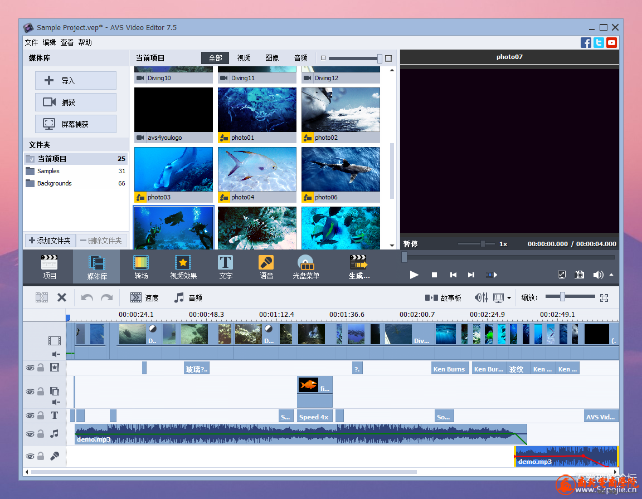
Task: Take a snapshot of the preview
Action: [x=580, y=275]
